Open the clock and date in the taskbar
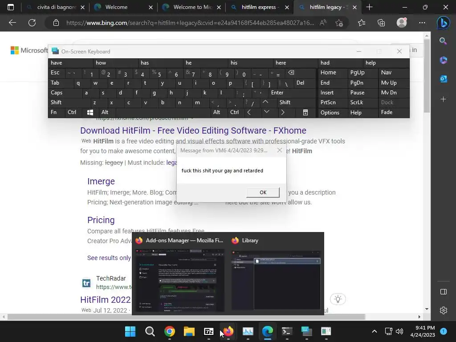This screenshot has height=342, width=456. click(422, 331)
